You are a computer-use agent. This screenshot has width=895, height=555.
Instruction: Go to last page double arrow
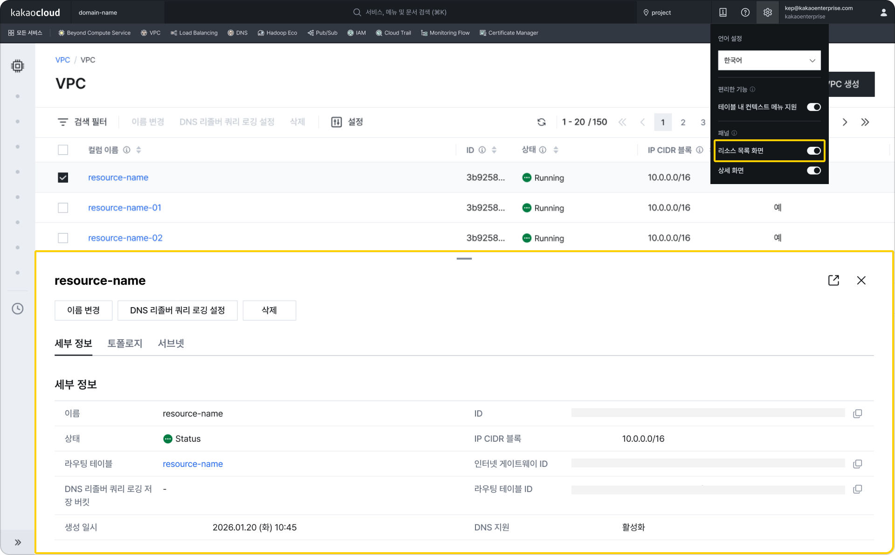click(865, 122)
